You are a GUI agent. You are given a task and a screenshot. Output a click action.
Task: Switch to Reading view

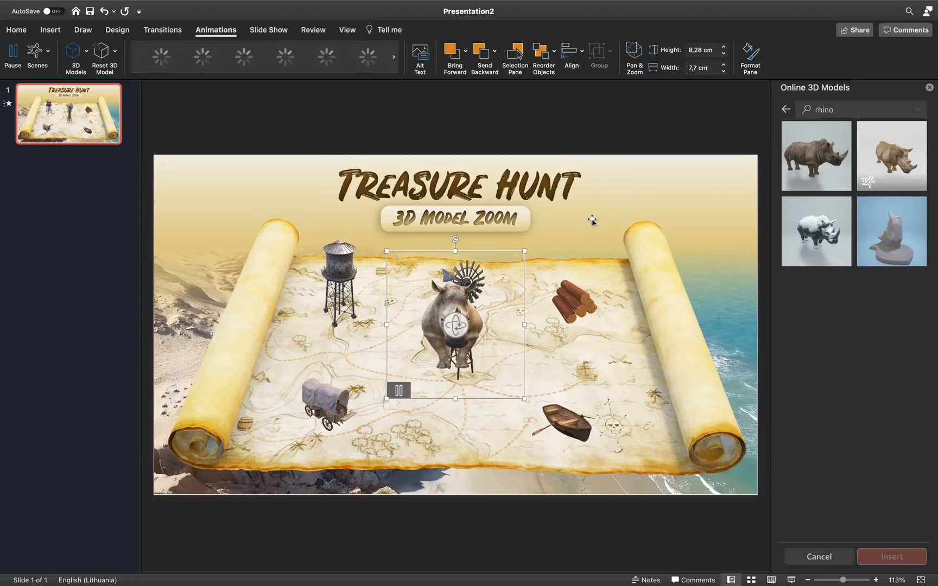[x=771, y=579]
